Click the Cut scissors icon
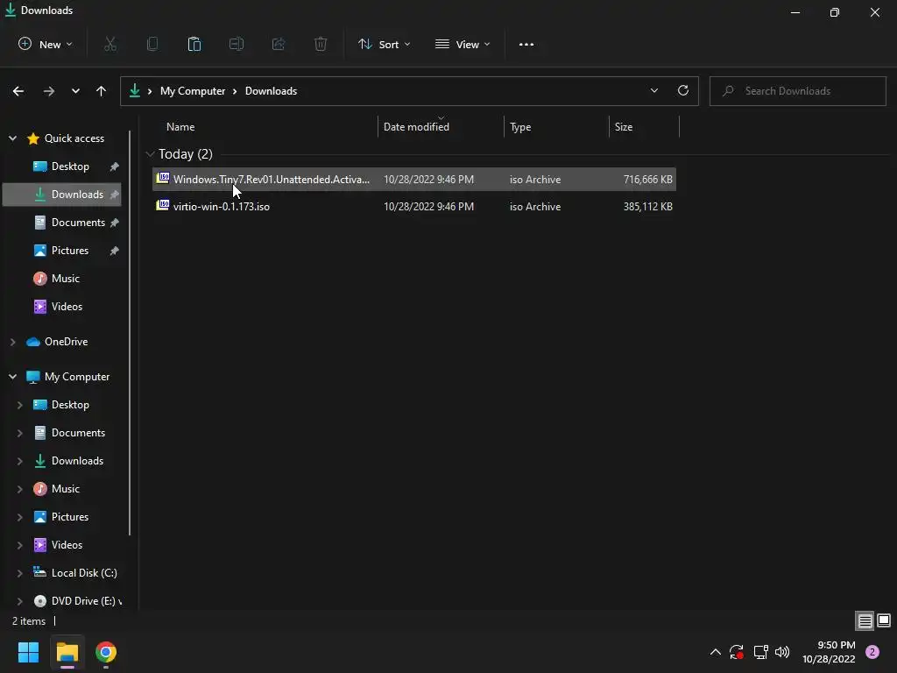This screenshot has height=673, width=897. point(110,44)
